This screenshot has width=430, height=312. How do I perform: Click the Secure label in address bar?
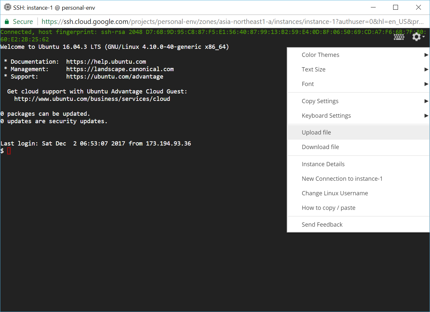click(23, 22)
